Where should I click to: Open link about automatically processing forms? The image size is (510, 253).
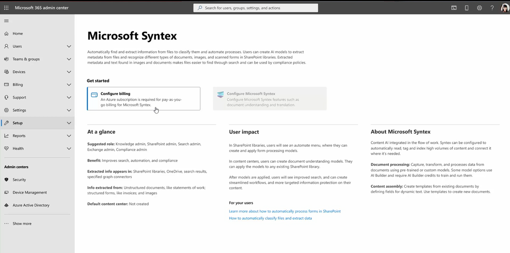[x=285, y=211]
